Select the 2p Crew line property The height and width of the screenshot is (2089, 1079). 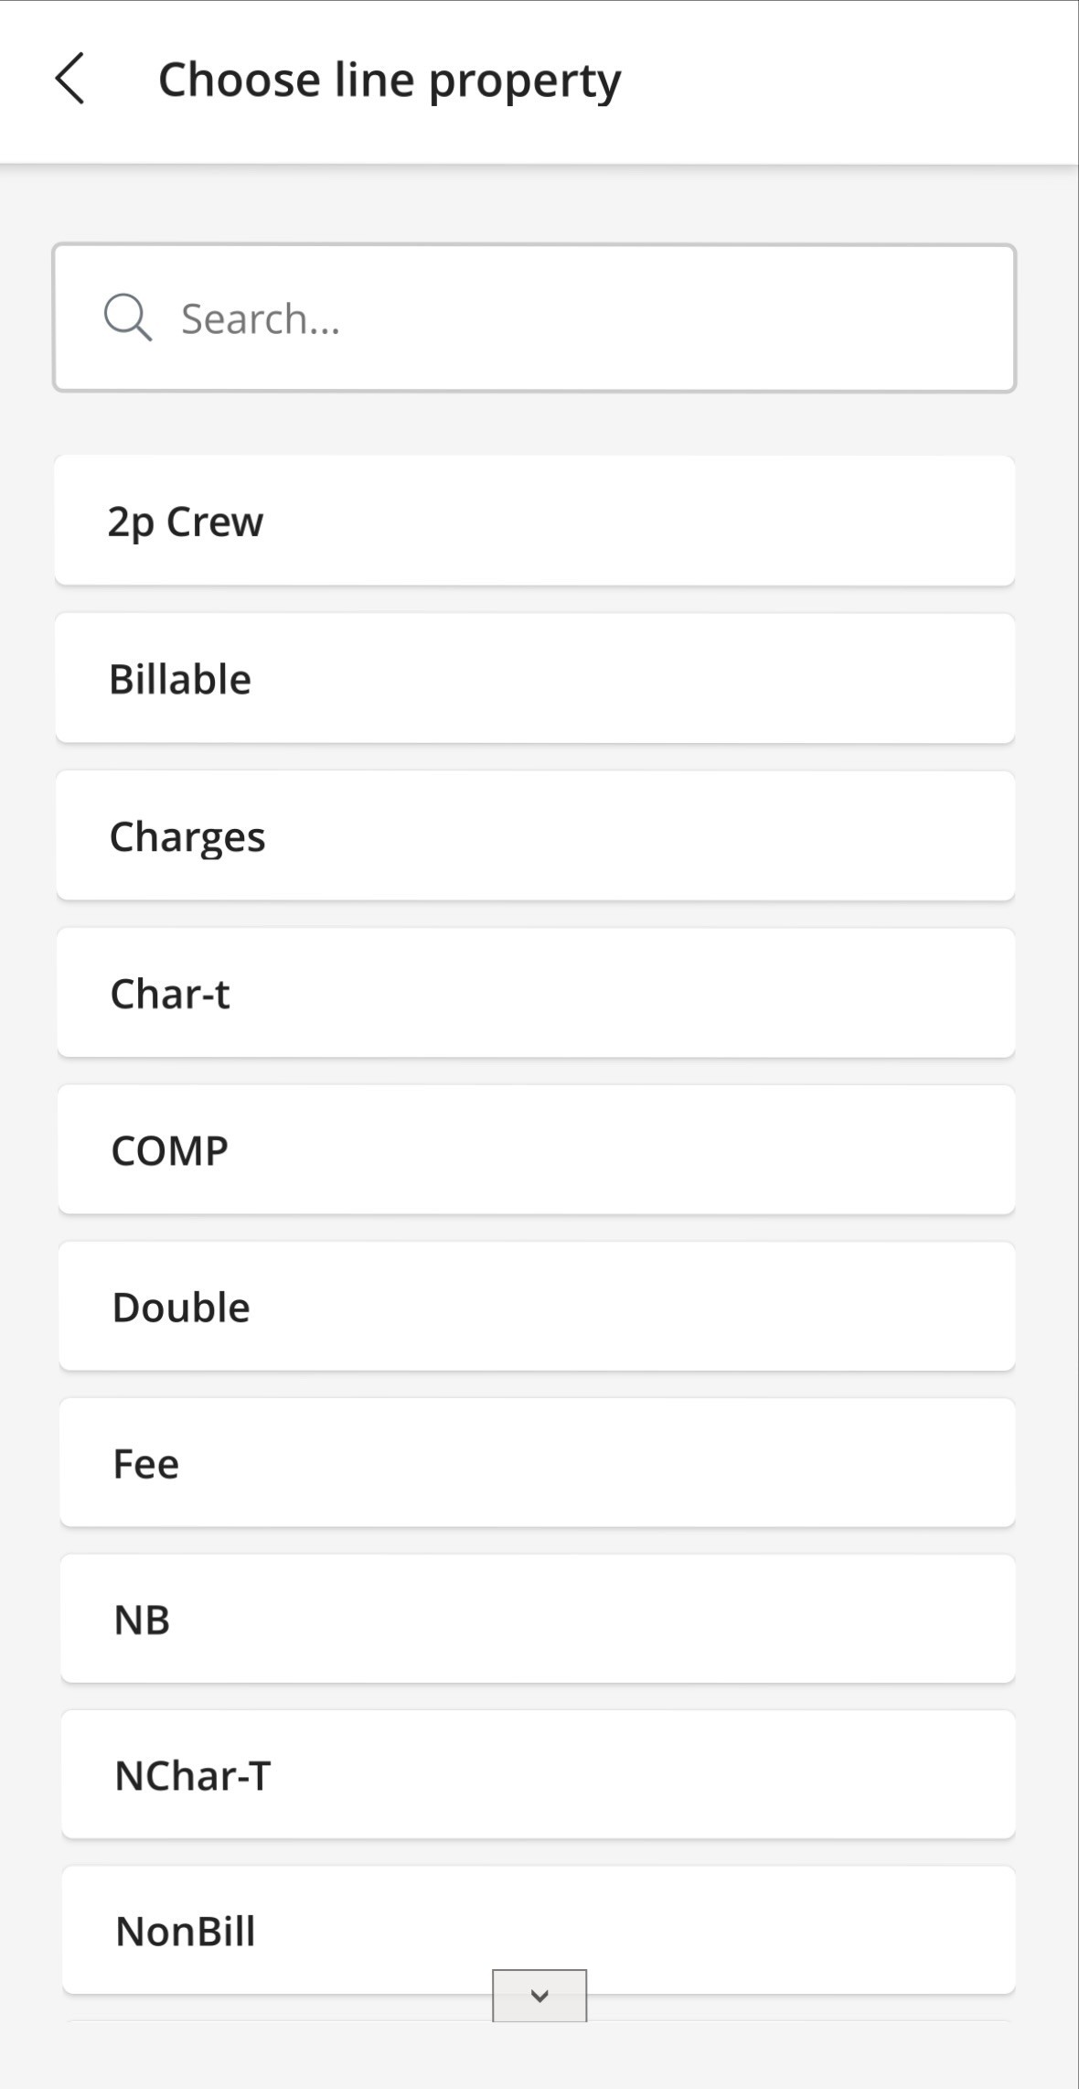coord(535,521)
